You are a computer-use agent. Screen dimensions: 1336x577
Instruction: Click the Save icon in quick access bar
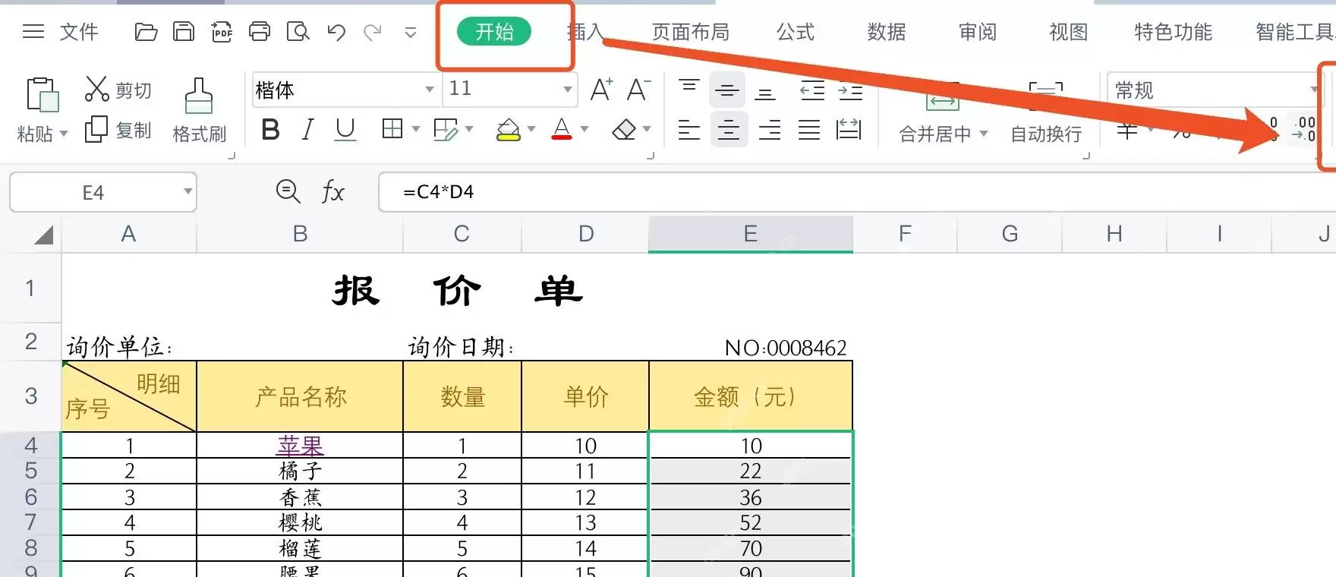coord(184,32)
